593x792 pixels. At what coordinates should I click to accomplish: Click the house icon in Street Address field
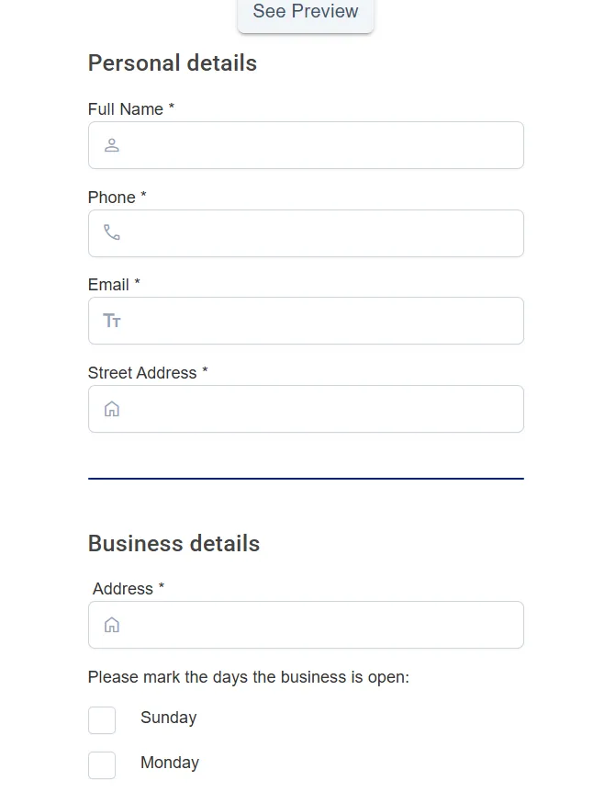pyautogui.click(x=111, y=408)
